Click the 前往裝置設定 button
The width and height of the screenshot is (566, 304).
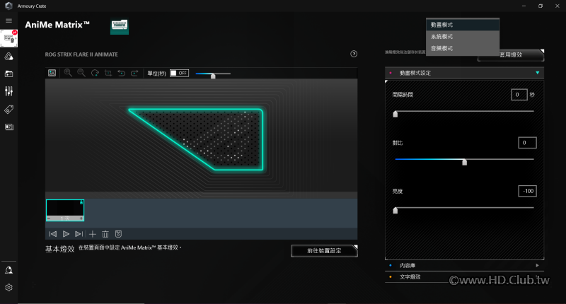[324, 251]
